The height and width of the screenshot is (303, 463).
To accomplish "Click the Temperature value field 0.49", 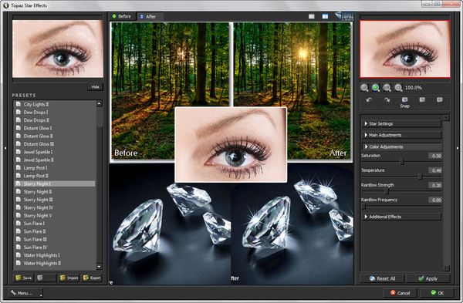I will (435, 170).
